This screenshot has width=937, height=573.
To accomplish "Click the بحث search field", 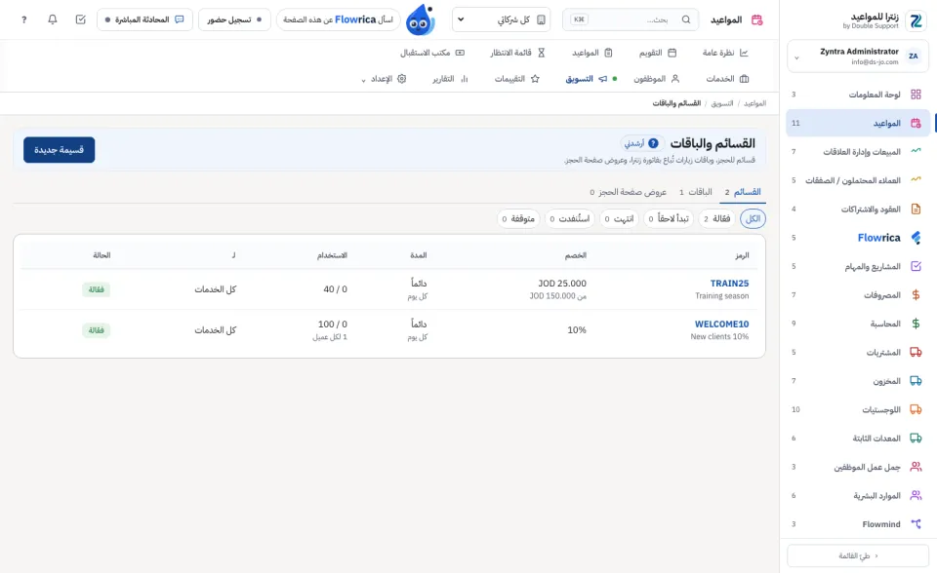I will click(631, 19).
